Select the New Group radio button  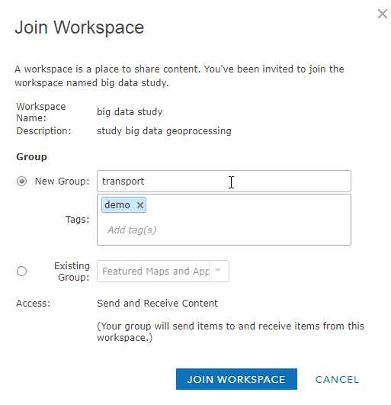pos(21,181)
